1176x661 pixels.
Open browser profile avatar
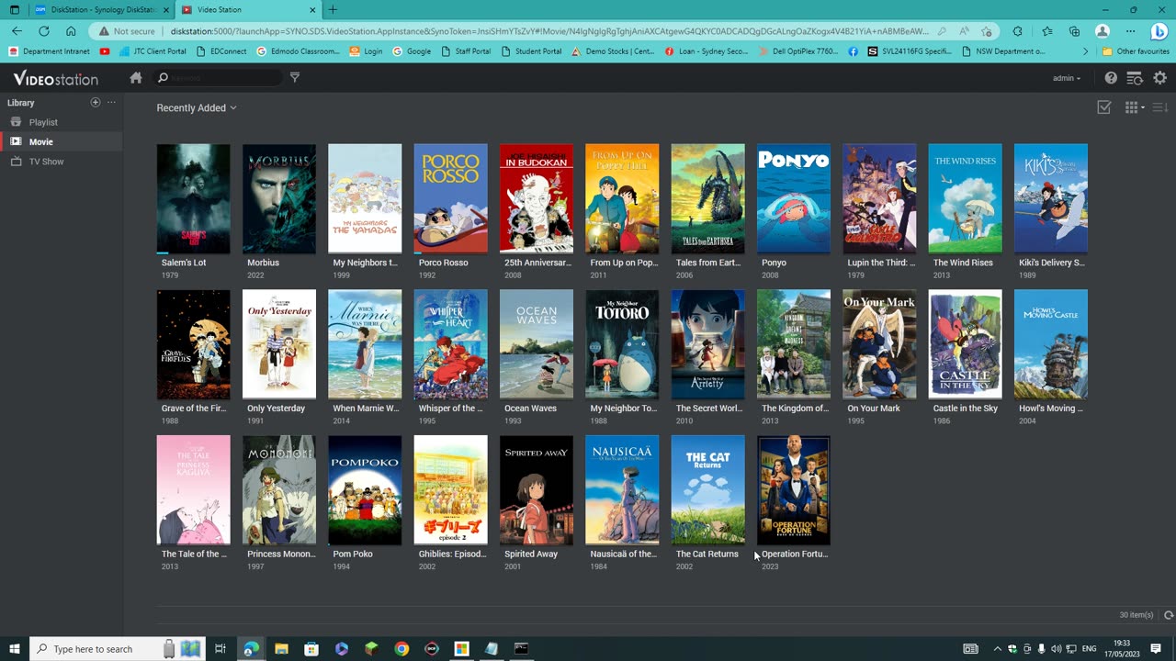(x=1102, y=31)
